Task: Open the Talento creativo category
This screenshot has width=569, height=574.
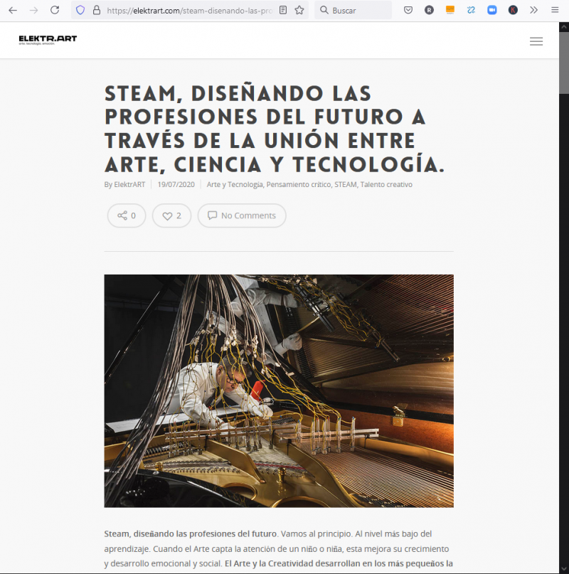Action: tap(386, 184)
